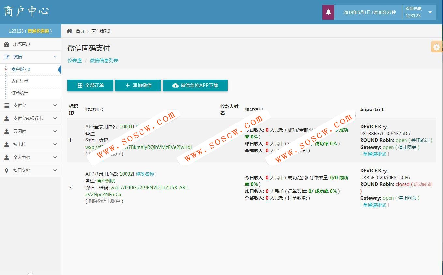Expand the 个人中心 menu chevron
This screenshot has height=275, width=443.
coord(55,157)
